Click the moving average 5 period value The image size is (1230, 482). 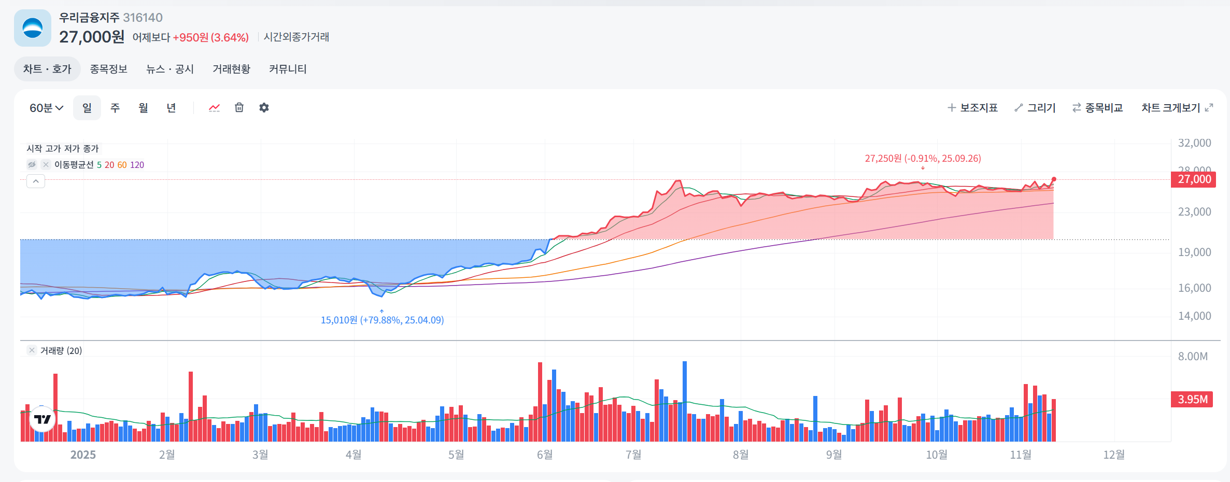(x=99, y=165)
